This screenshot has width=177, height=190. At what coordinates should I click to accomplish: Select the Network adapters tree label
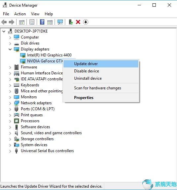click(x=36, y=103)
